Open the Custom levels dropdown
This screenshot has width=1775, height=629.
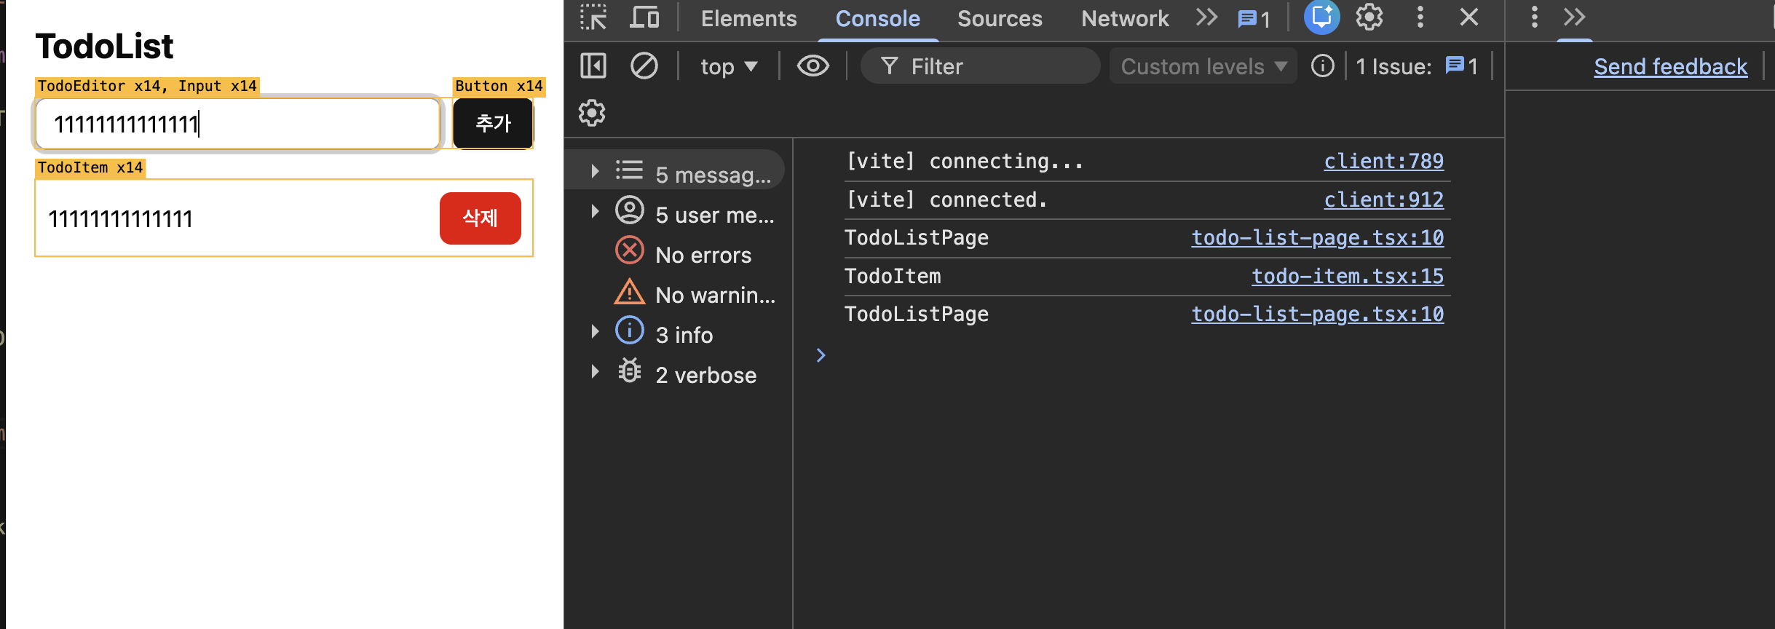pyautogui.click(x=1203, y=66)
